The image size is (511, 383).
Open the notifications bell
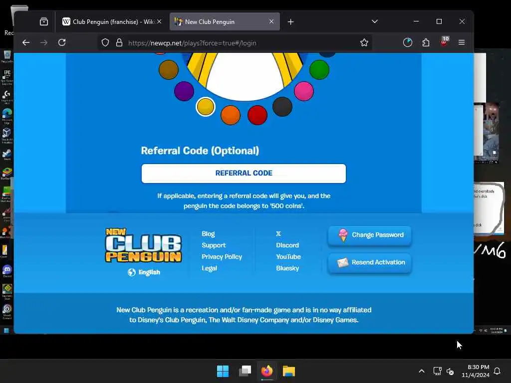498,371
